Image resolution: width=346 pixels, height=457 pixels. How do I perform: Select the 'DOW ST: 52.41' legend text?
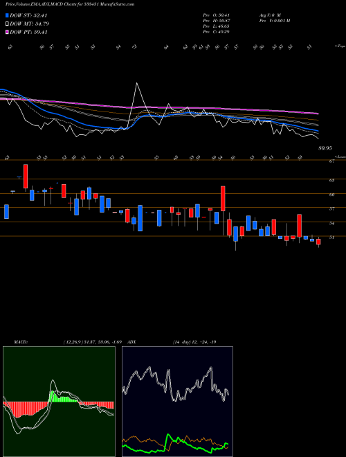(28, 15)
